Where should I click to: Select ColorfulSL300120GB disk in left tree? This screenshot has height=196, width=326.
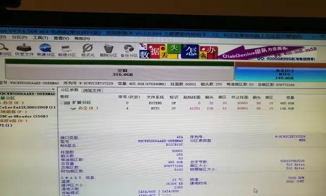pos(27,107)
